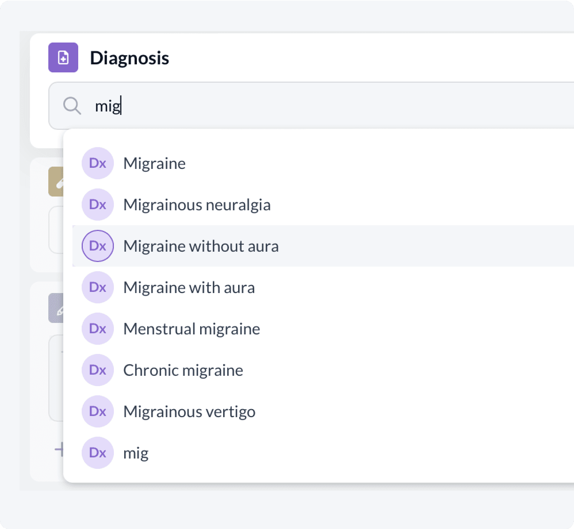The width and height of the screenshot is (574, 529).
Task: Select "Chronic migraine" from the list
Action: pyautogui.click(x=183, y=370)
